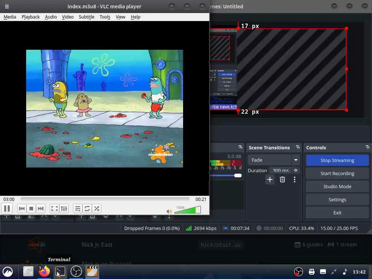Open transition properties three-dot menu

[x=295, y=179]
